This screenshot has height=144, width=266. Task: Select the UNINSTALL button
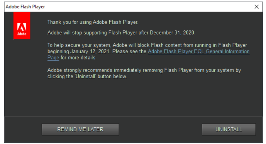point(229,129)
